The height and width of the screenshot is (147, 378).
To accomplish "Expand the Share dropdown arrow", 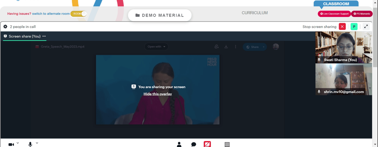I will [264, 47].
